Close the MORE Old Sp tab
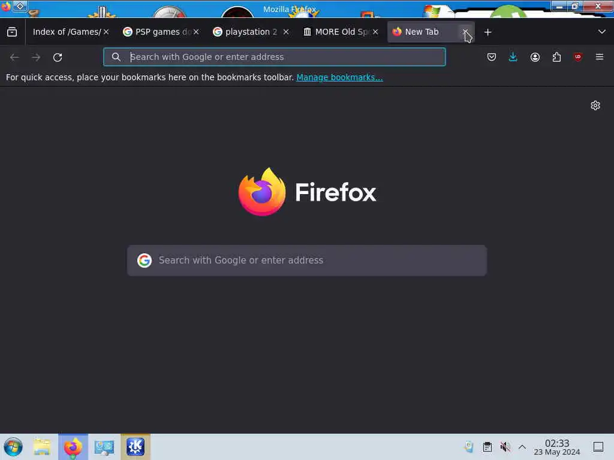Viewport: 614px width, 460px height. pyautogui.click(x=375, y=32)
